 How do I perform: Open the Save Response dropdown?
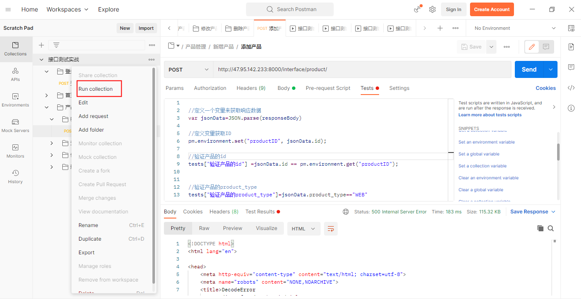pyautogui.click(x=533, y=212)
